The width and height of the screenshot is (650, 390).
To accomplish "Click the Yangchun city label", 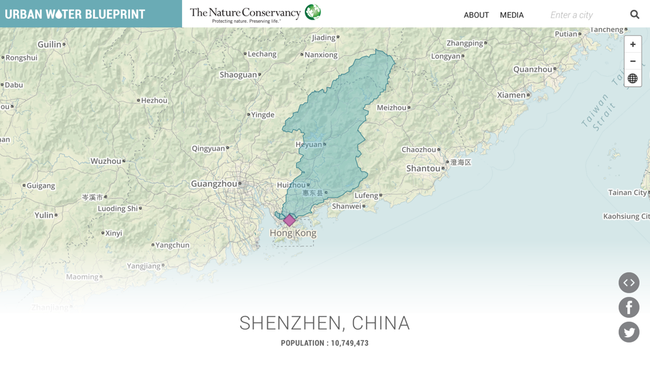I will point(172,245).
